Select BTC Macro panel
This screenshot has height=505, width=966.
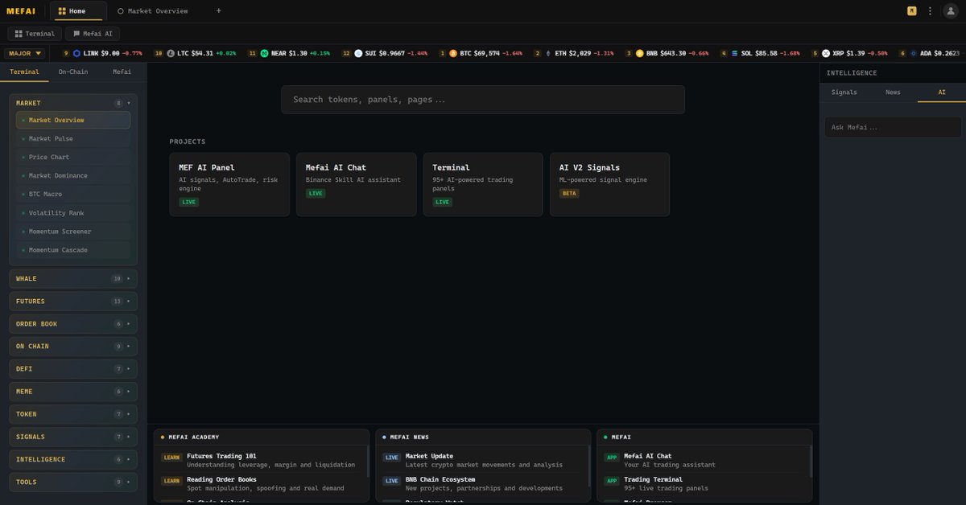(x=73, y=194)
